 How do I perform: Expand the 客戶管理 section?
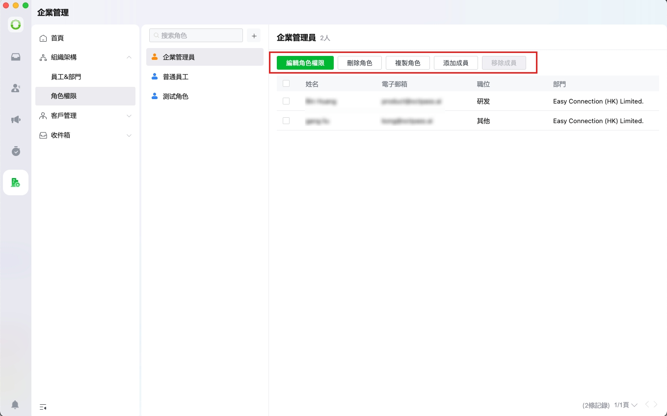[x=129, y=116]
